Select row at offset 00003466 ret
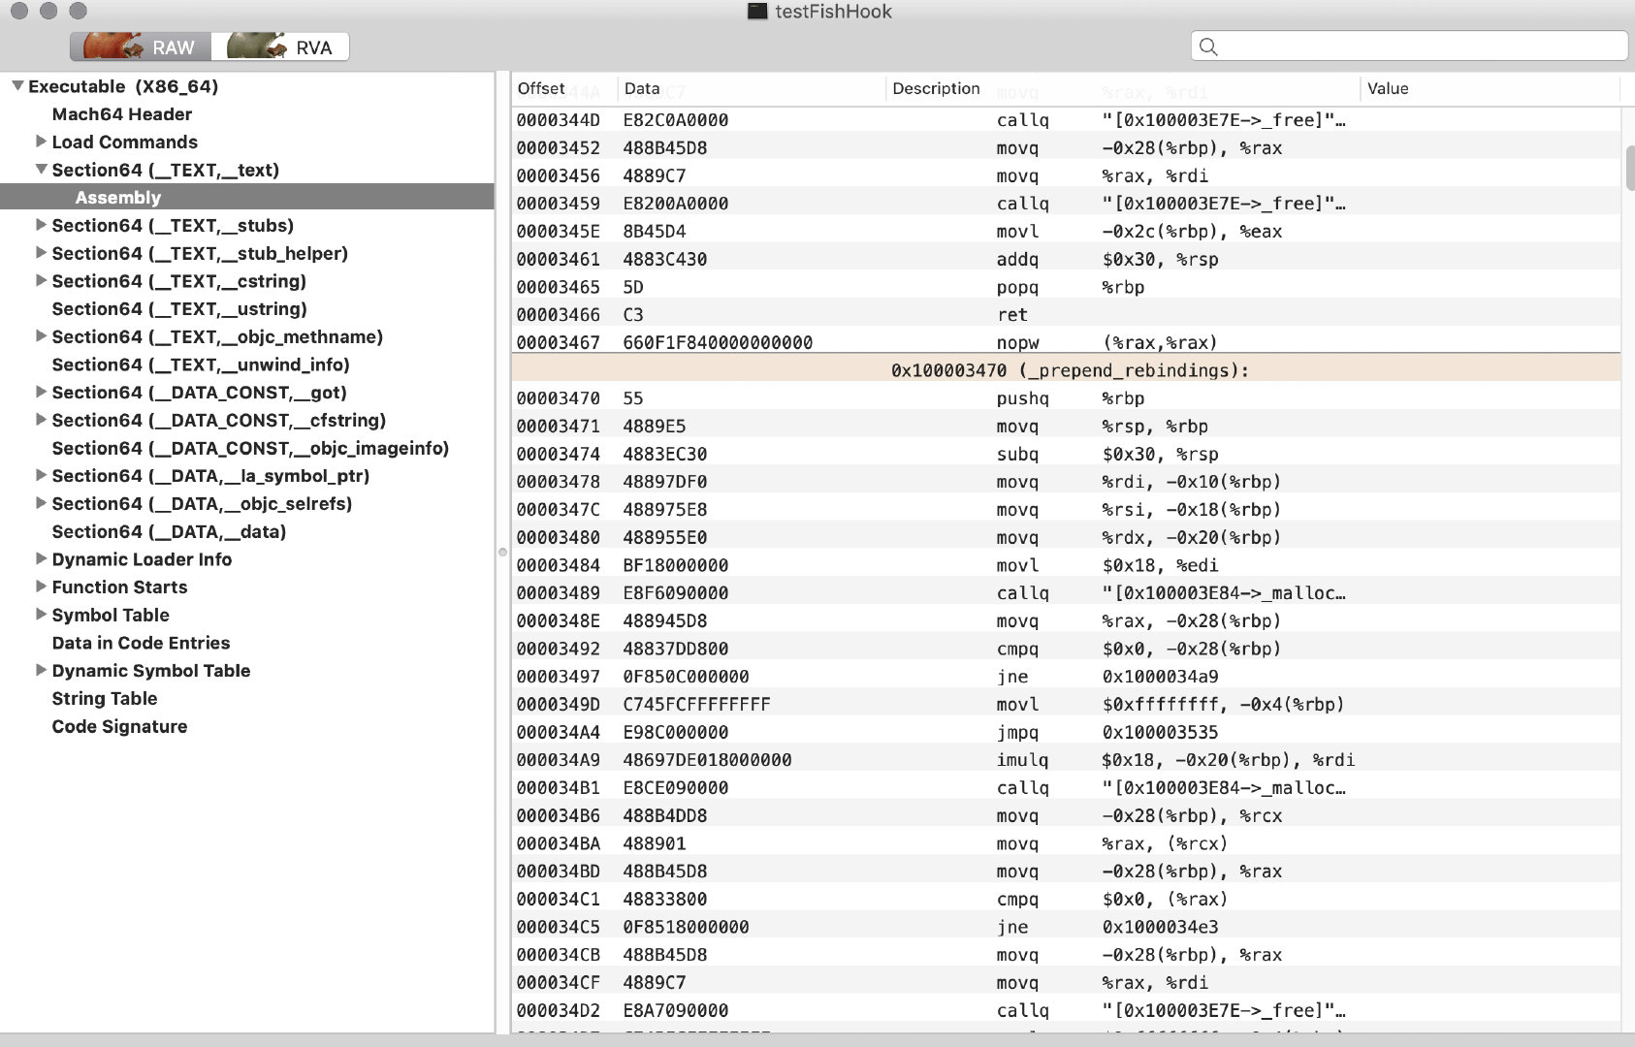Screen dimensions: 1635x1047 coord(1066,315)
